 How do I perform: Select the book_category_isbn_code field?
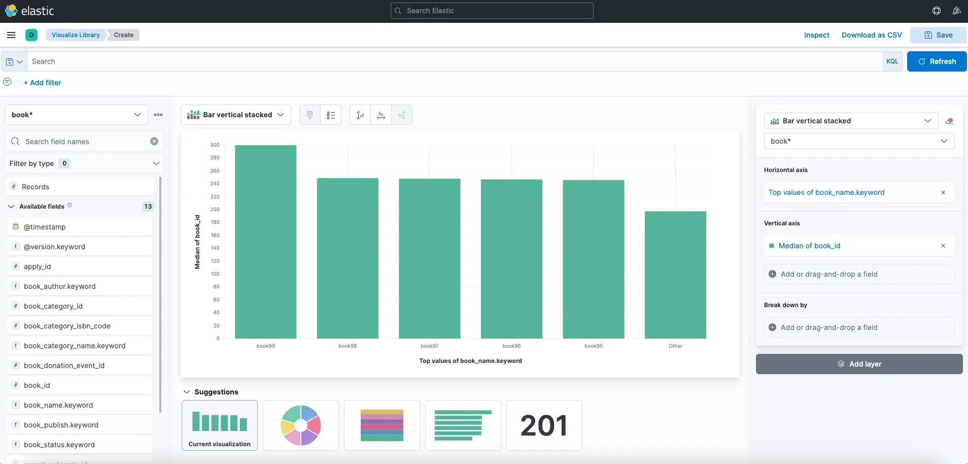[x=80, y=326]
